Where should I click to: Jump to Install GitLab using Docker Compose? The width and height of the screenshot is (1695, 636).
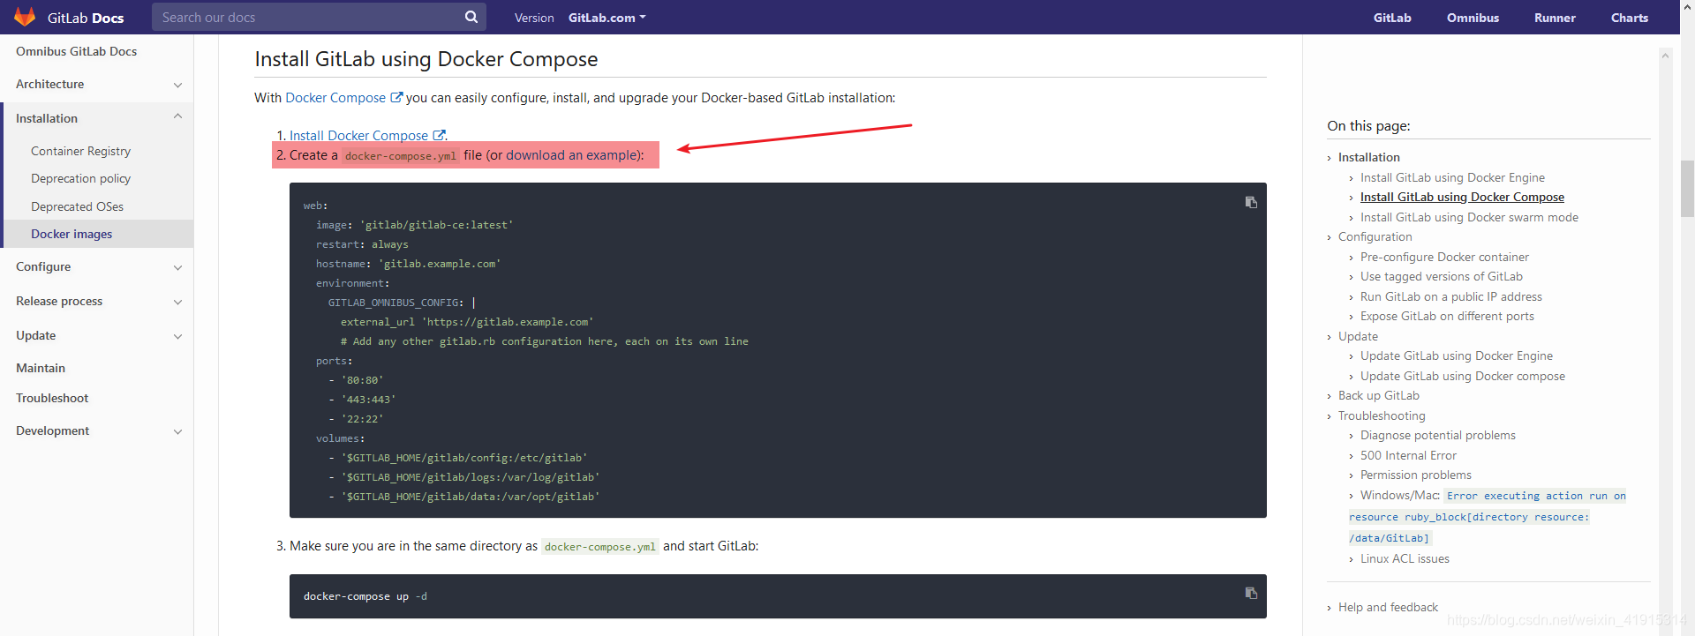[x=1462, y=197]
